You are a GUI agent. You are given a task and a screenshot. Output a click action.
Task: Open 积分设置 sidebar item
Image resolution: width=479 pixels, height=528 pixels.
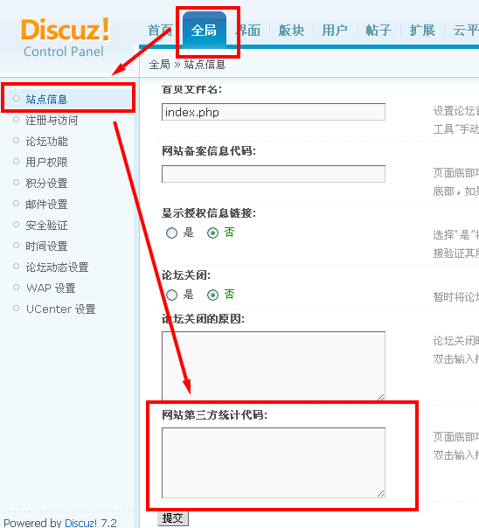click(47, 184)
